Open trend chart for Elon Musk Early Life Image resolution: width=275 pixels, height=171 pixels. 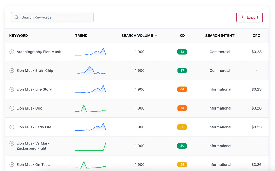(x=91, y=127)
